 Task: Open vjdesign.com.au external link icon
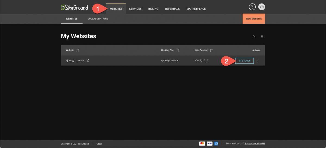point(88,60)
